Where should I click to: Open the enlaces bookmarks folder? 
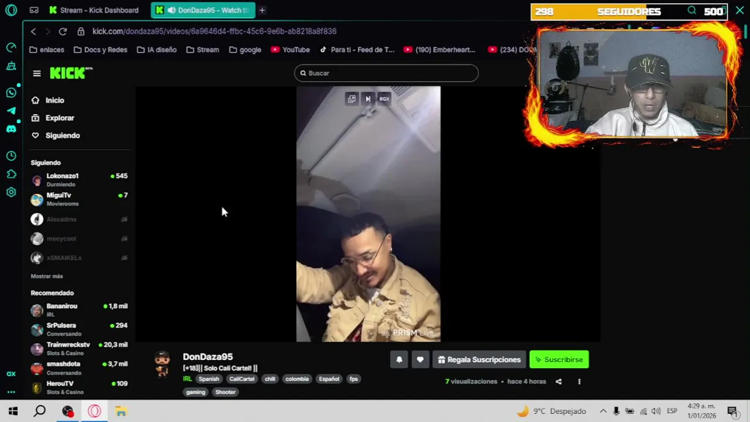pos(47,50)
